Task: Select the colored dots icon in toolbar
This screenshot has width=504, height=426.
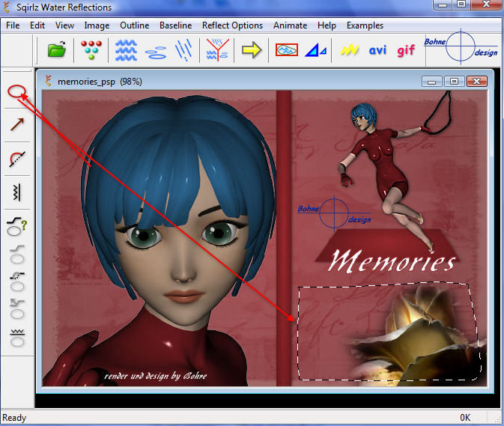Action: click(91, 50)
